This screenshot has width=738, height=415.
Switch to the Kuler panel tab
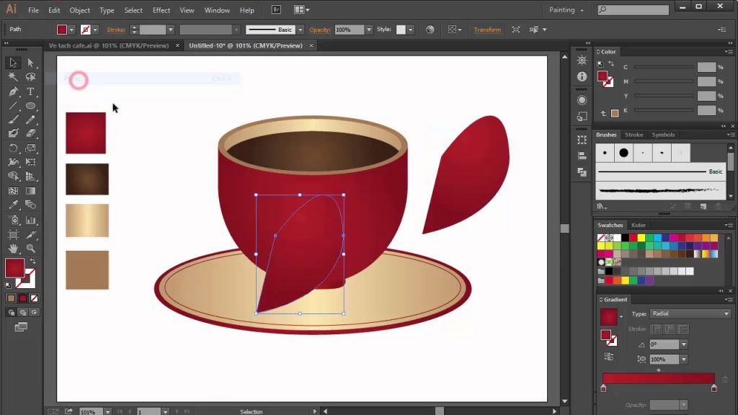pyautogui.click(x=639, y=225)
